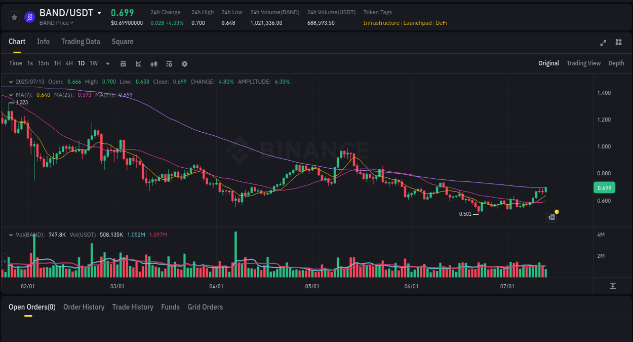The height and width of the screenshot is (342, 633).
Task: Open the technical indicators icon
Action: tap(154, 63)
